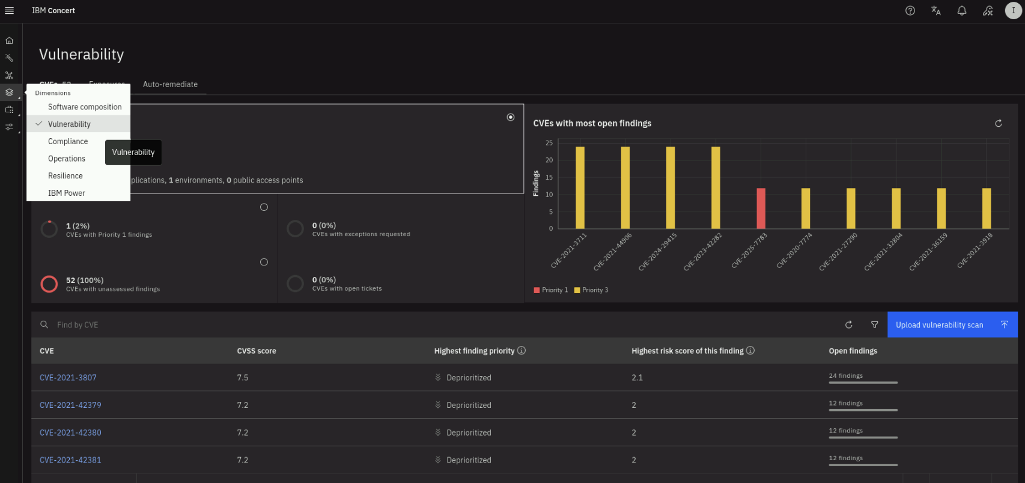
Task: Open the notifications bell
Action: coord(962,11)
